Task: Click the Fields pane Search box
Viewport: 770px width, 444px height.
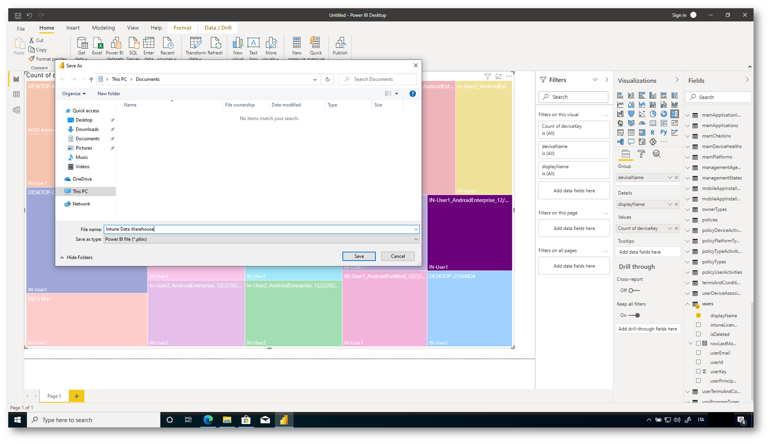Action: tap(718, 97)
